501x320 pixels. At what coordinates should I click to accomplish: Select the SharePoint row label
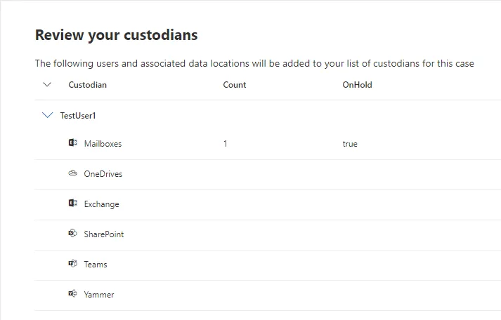(103, 234)
